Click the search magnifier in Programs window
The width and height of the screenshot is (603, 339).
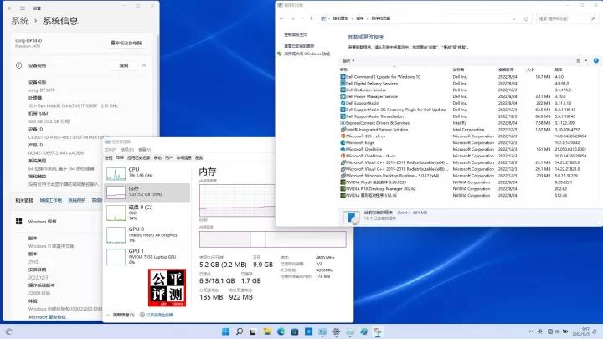tap(593, 18)
